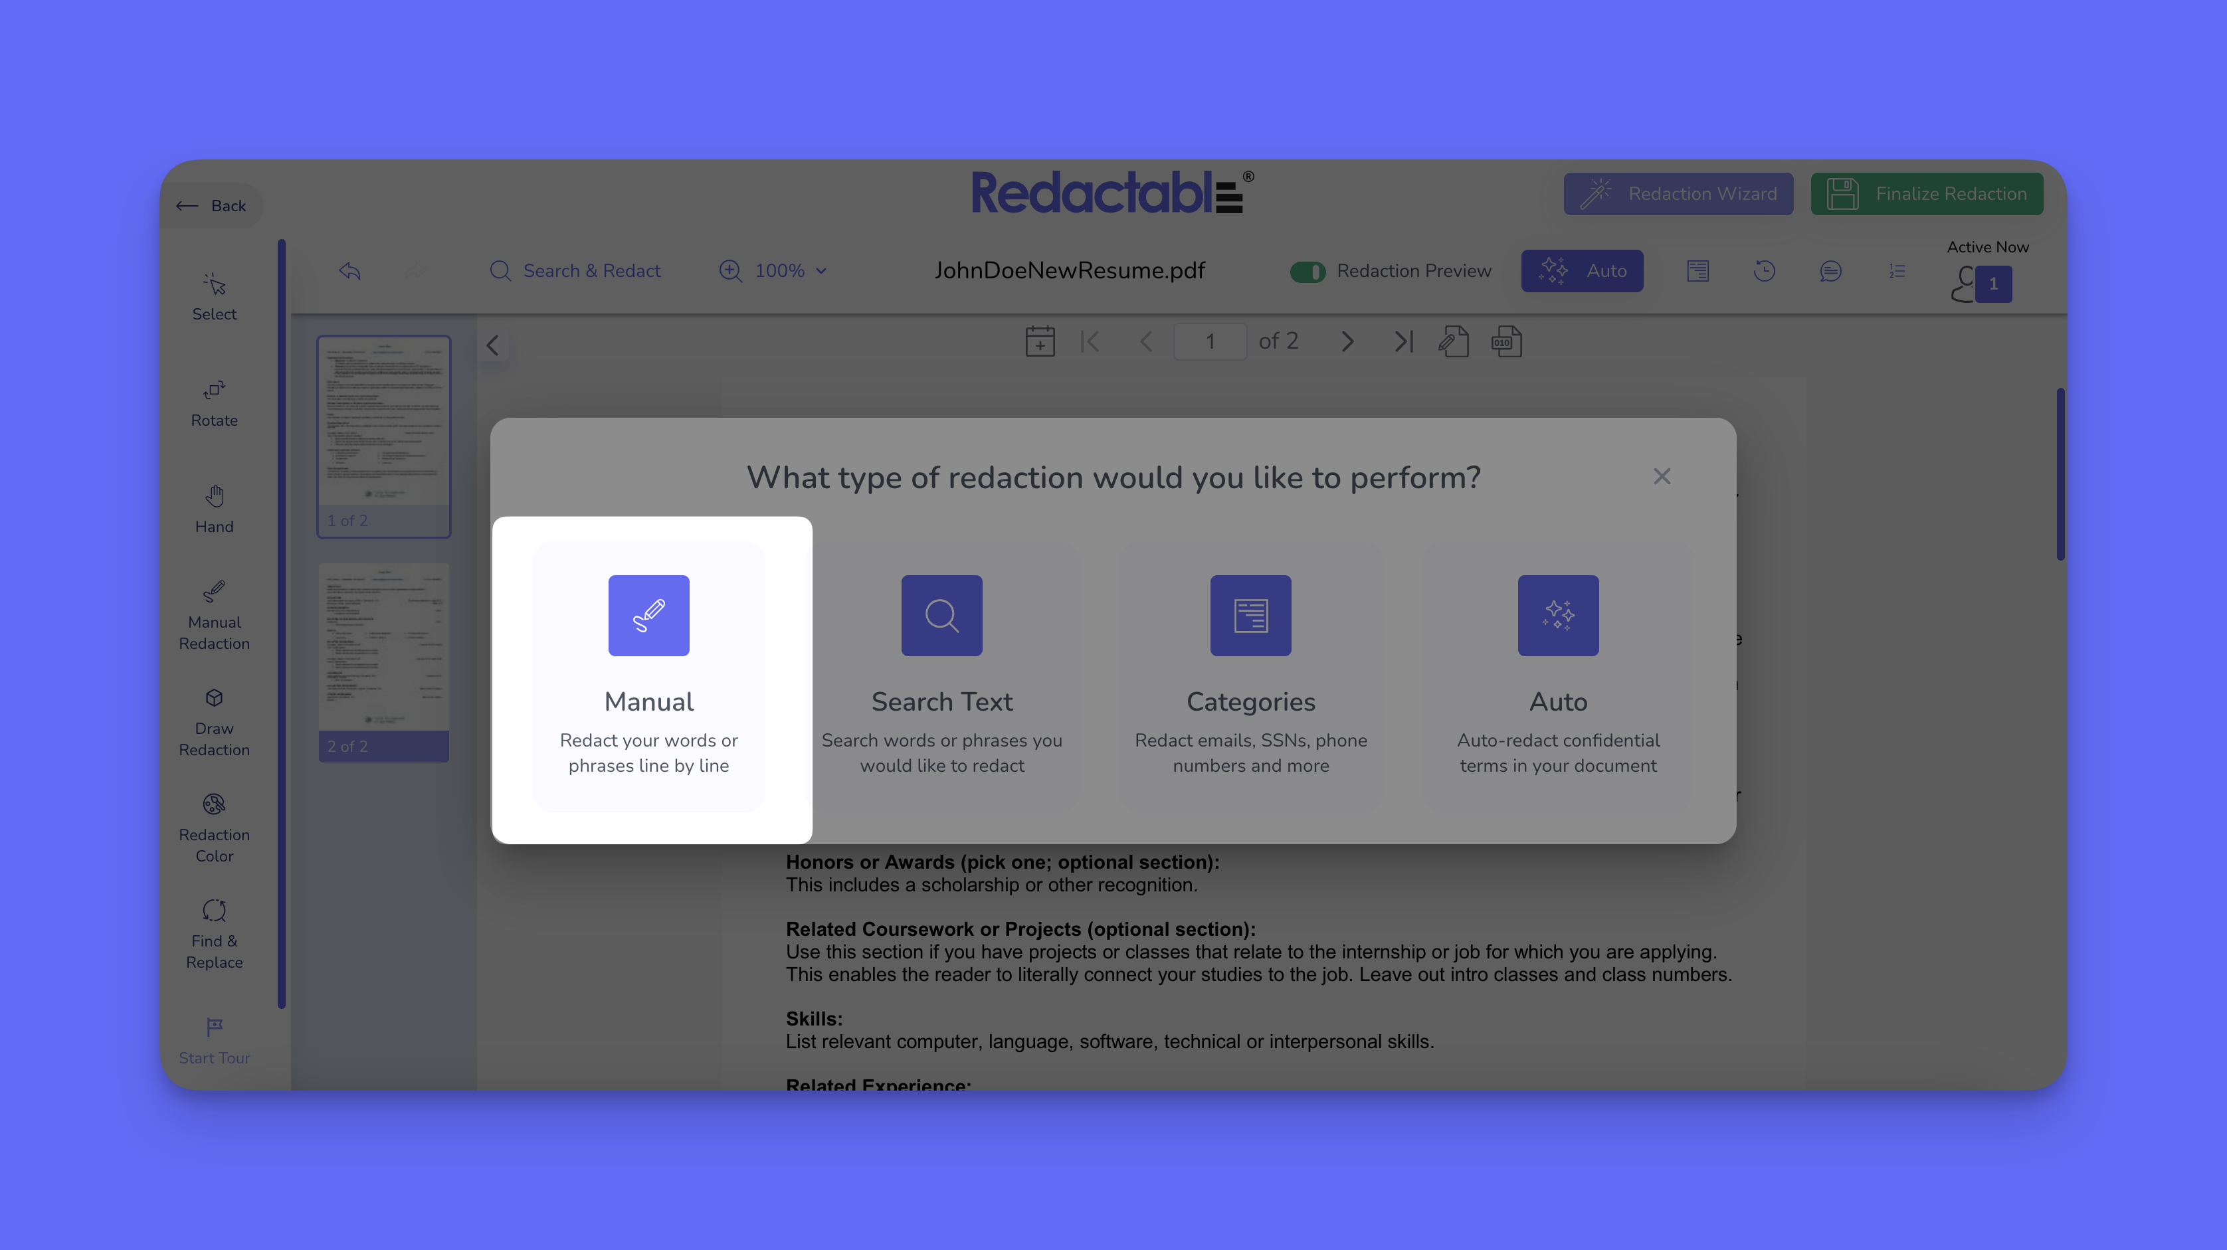Open the Find & Replace tool

click(213, 935)
